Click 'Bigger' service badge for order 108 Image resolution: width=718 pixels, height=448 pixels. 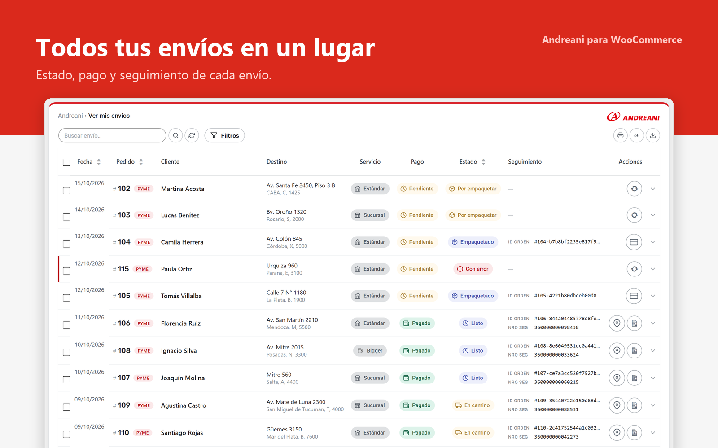[370, 350]
